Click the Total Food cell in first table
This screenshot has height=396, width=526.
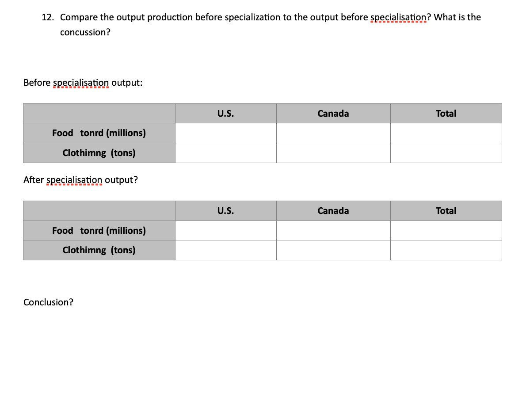coord(446,133)
